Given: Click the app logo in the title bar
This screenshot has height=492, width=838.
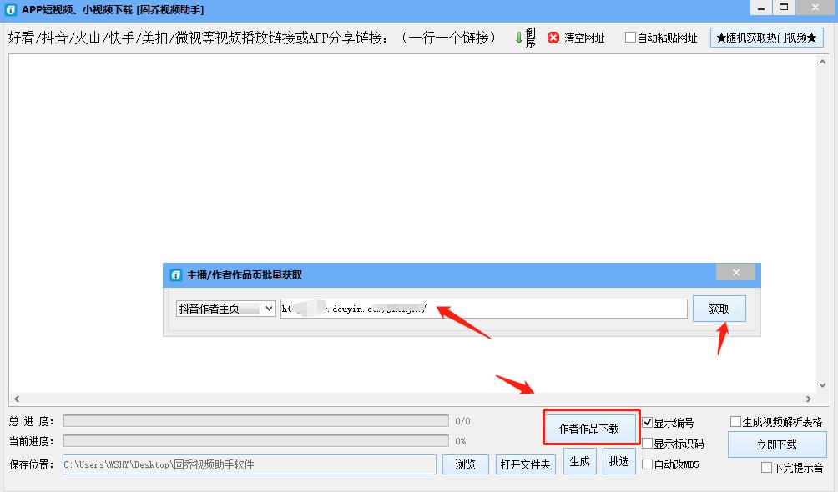Looking at the screenshot, I should point(10,9).
